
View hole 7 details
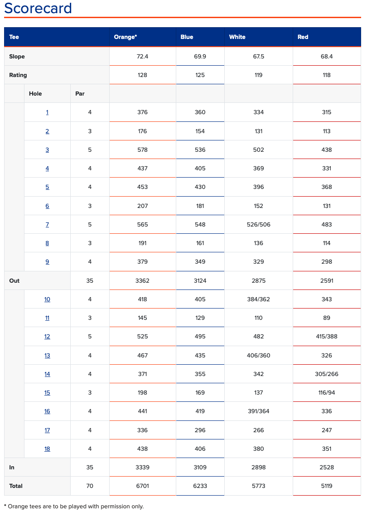[x=47, y=225]
